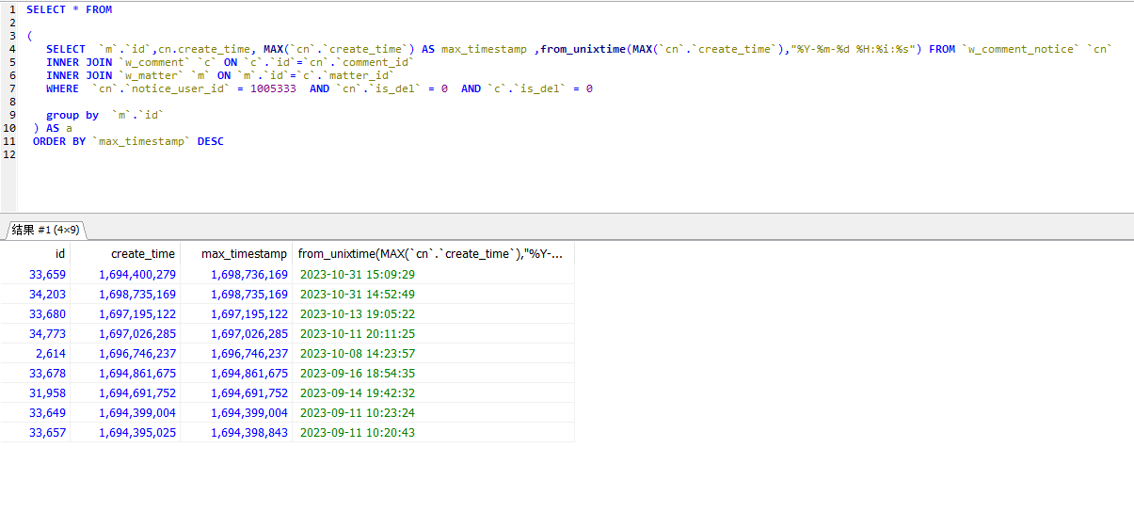Viewport: 1134px width, 528px height.
Task: Click INNER JOIN w_comment line in editor
Action: coord(230,62)
